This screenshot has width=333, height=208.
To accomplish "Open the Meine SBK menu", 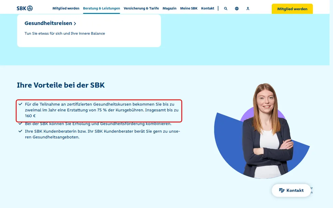I will point(189,8).
